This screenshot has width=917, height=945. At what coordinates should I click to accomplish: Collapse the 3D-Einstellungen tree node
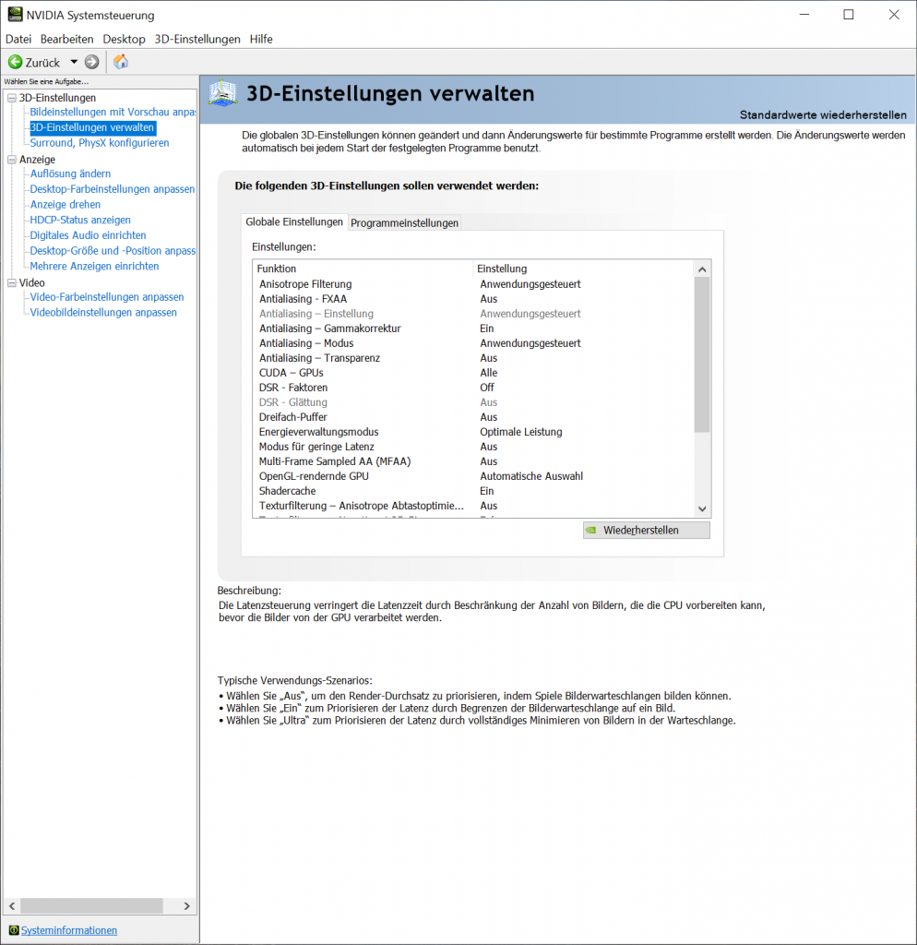click(x=11, y=98)
